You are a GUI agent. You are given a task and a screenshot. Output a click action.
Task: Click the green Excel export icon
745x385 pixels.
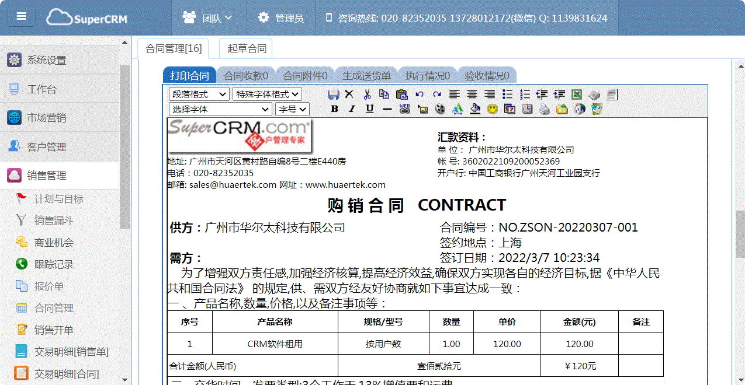577,94
